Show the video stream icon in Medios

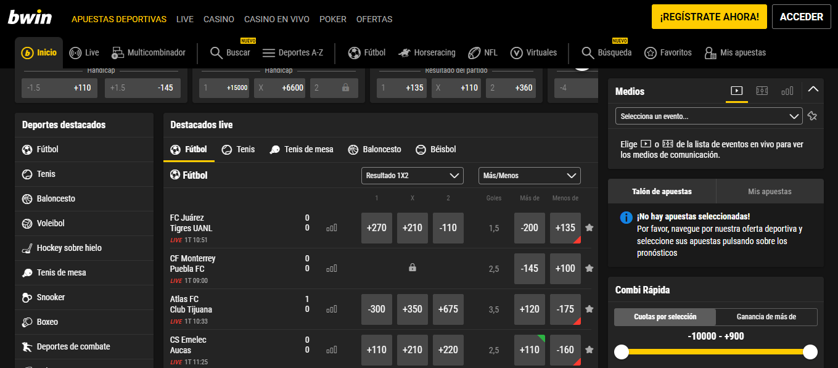point(736,91)
